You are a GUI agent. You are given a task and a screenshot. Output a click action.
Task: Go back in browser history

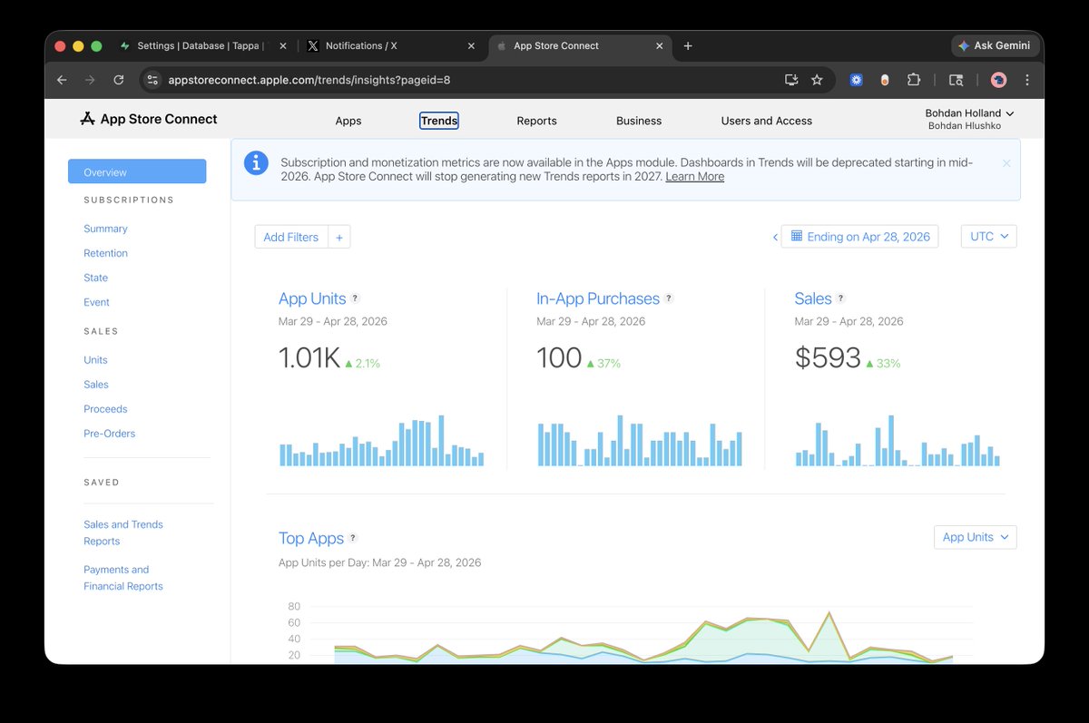coord(62,80)
